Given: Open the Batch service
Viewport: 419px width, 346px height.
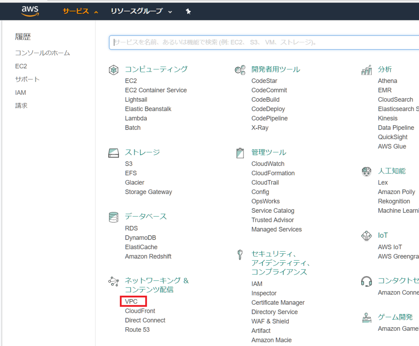Looking at the screenshot, I should [133, 127].
